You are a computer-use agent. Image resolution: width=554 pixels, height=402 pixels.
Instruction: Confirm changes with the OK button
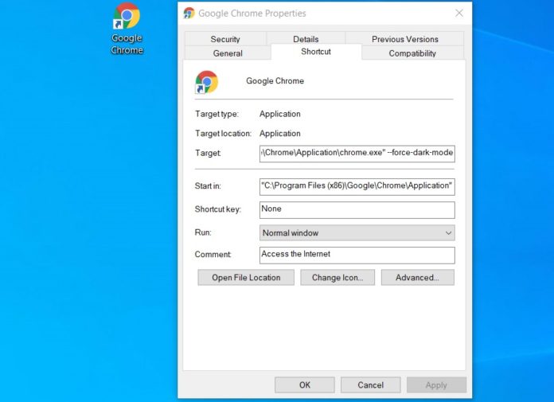coord(304,385)
